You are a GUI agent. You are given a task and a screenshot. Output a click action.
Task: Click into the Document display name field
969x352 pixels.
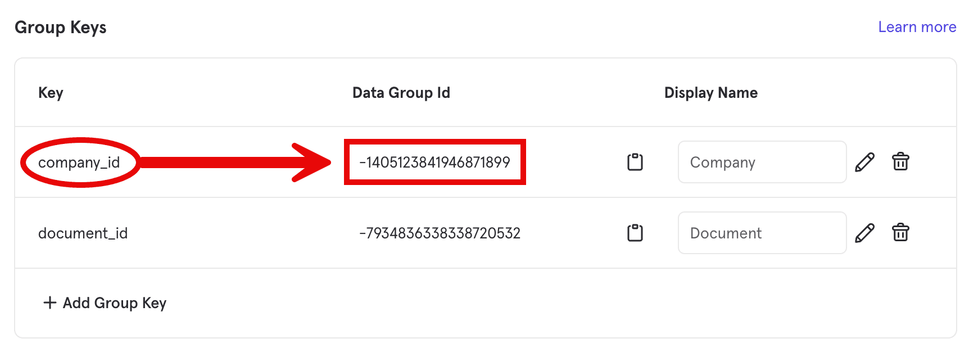point(762,233)
